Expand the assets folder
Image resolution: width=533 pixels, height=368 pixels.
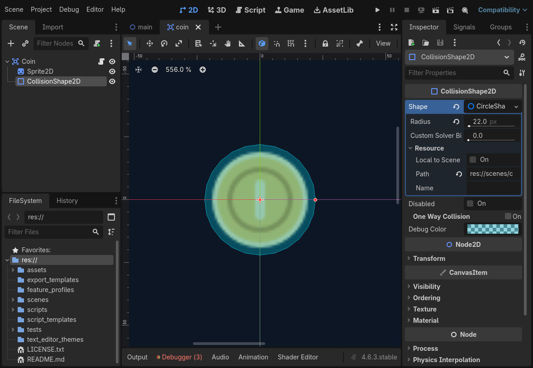13,270
